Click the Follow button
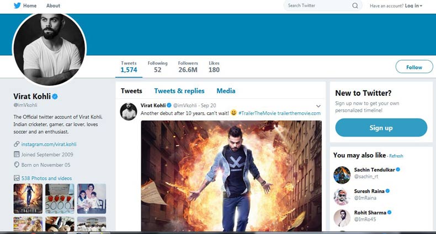 point(413,67)
